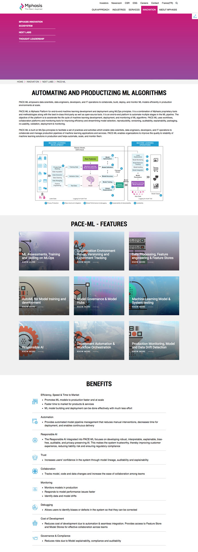Image resolution: width=198 pixels, height=552 pixels.
Task: Go to Next Labs breadcrumb
Action: pyautogui.click(x=48, y=82)
